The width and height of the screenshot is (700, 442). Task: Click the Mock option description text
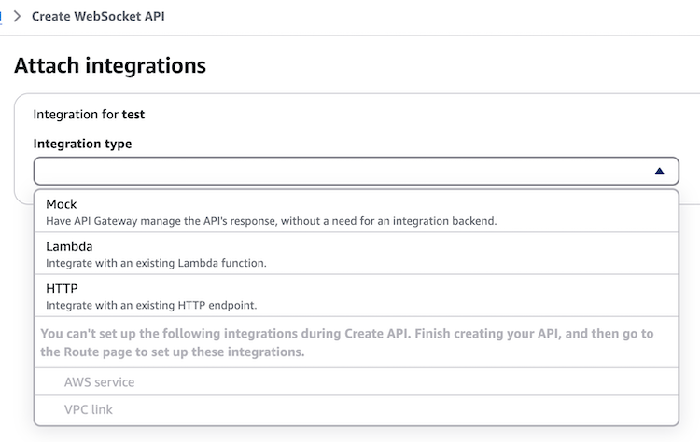(271, 221)
